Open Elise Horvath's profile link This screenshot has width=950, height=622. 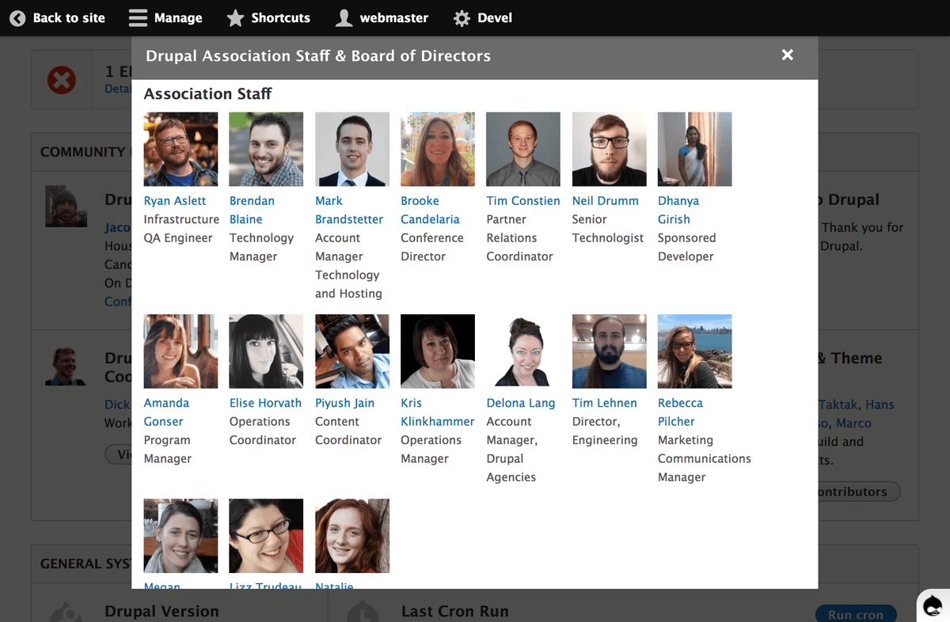point(265,403)
